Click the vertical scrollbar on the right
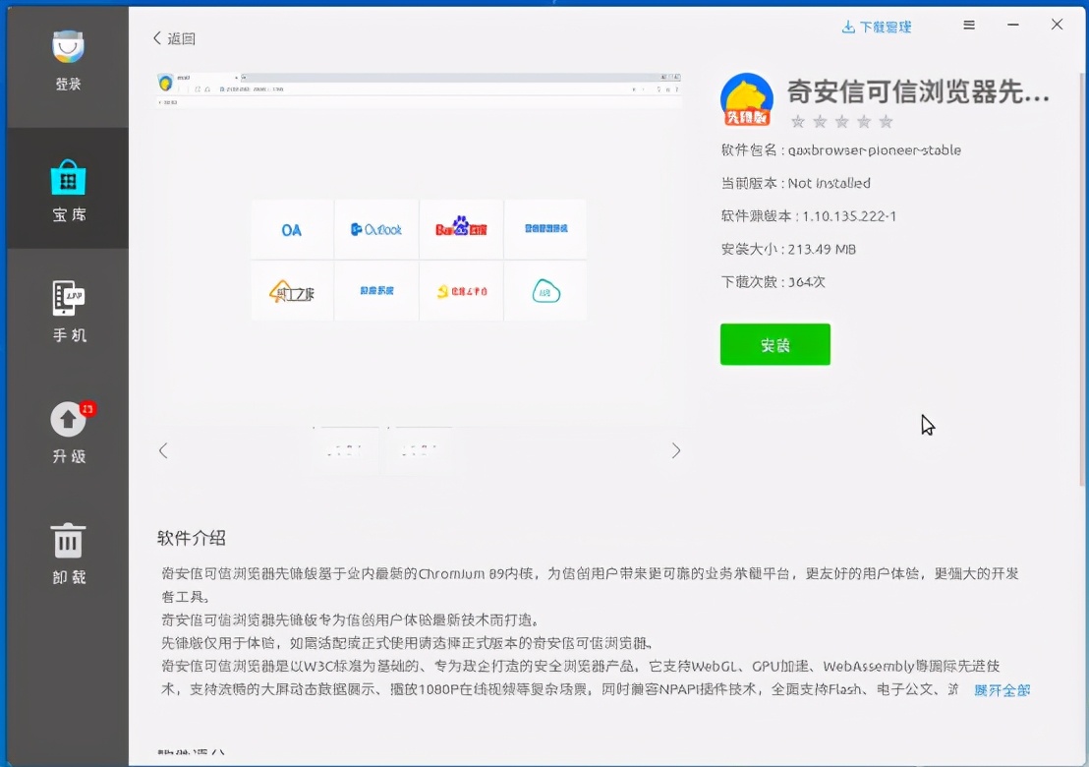 pyautogui.click(x=1083, y=278)
